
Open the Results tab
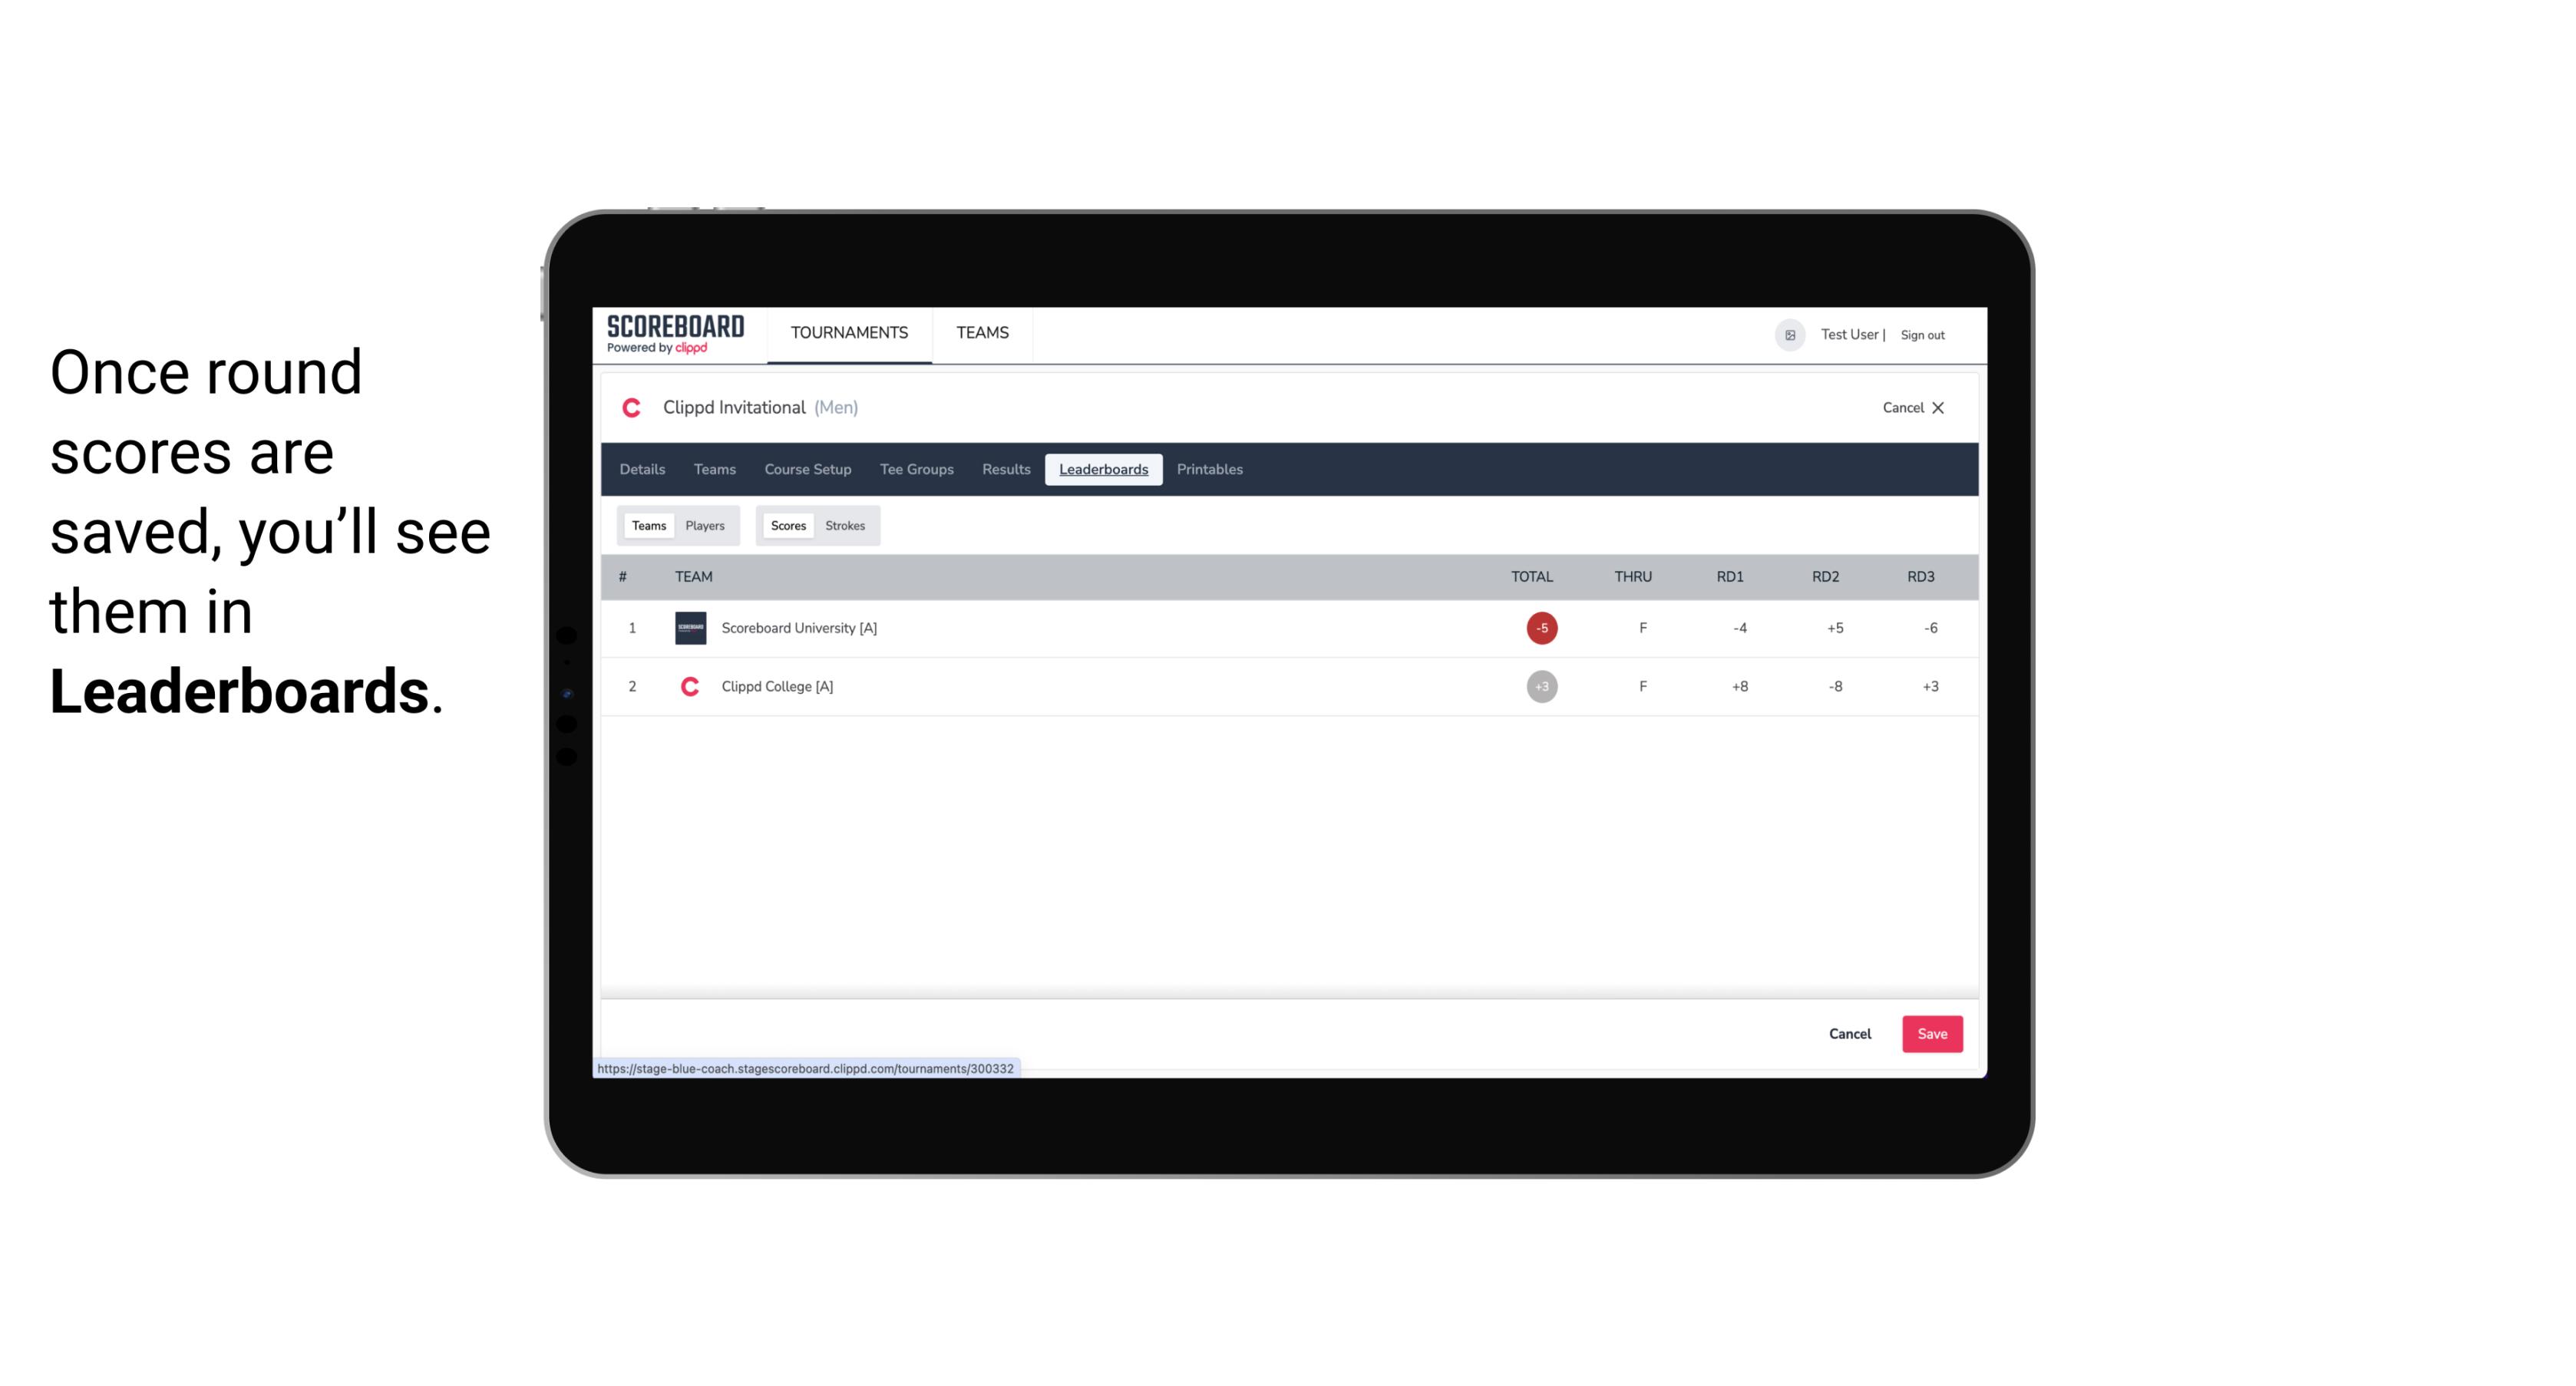point(1004,470)
